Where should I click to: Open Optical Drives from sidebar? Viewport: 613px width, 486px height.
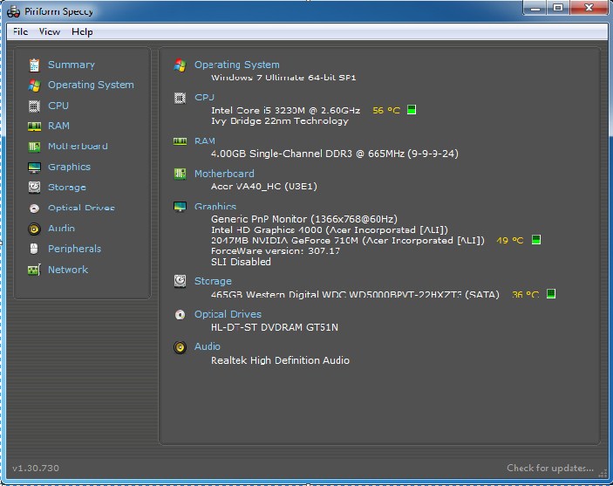pos(81,208)
